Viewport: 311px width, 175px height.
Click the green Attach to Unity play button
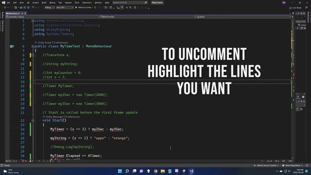[76, 8]
